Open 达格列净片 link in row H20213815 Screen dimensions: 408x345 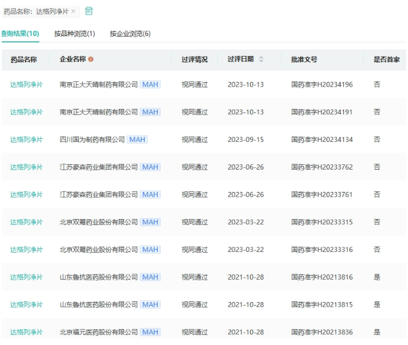26,304
